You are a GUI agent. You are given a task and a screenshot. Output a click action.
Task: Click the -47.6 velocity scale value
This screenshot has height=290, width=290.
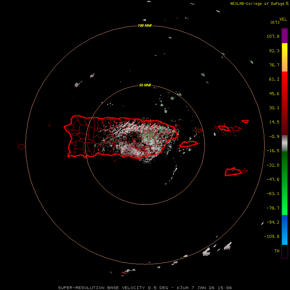tap(273, 179)
